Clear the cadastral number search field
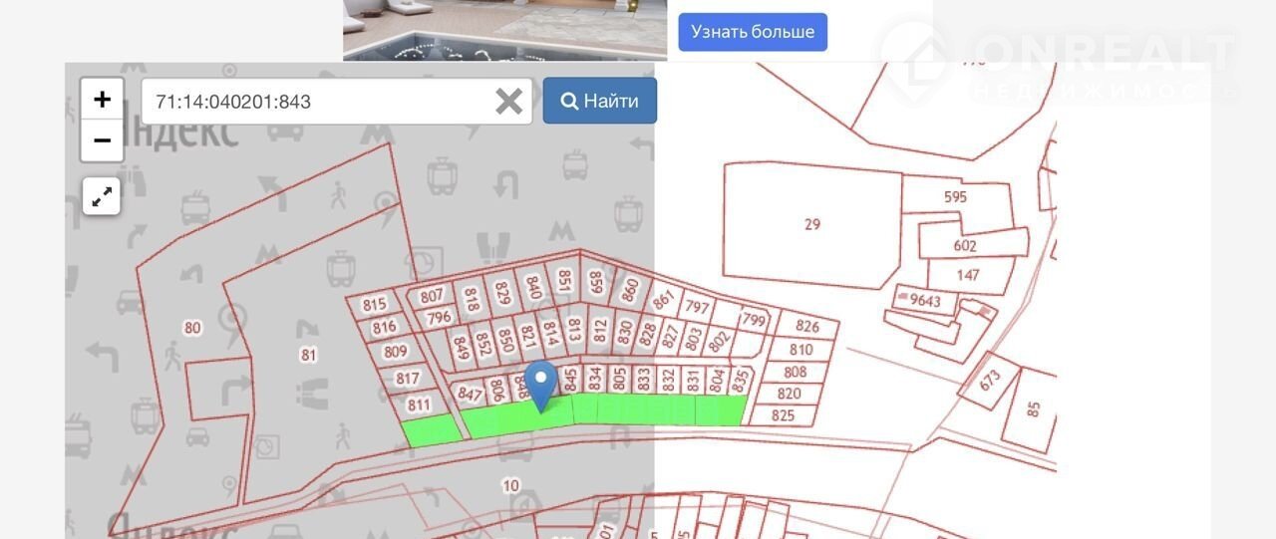 tap(508, 102)
